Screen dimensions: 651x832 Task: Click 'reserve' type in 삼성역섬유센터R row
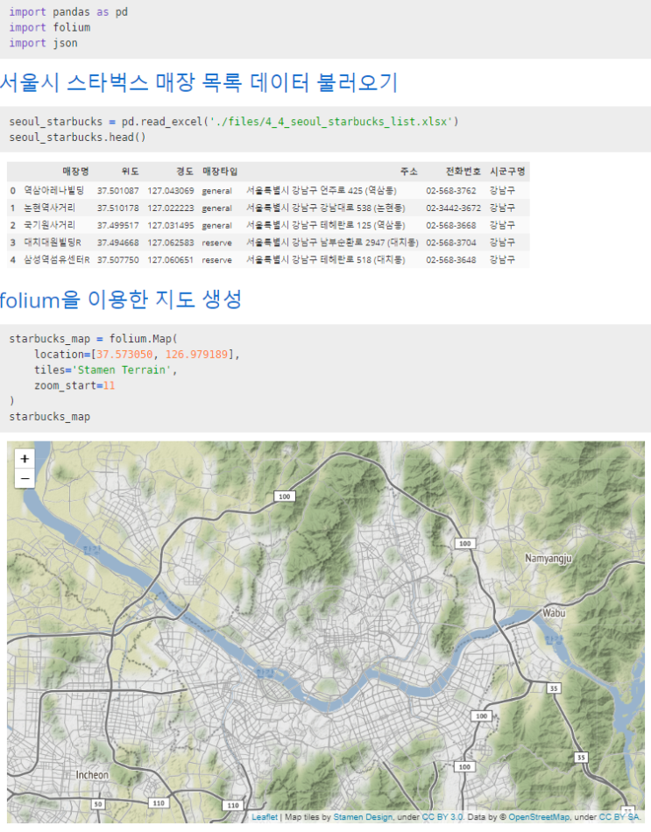click(x=216, y=260)
